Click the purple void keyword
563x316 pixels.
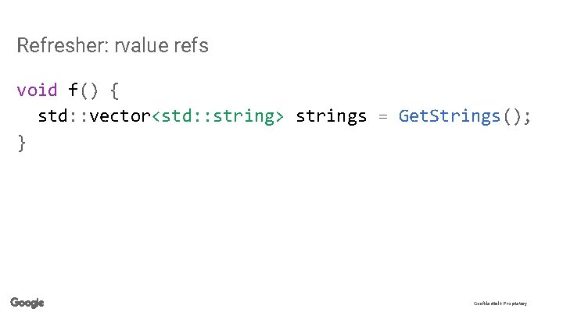click(x=37, y=90)
